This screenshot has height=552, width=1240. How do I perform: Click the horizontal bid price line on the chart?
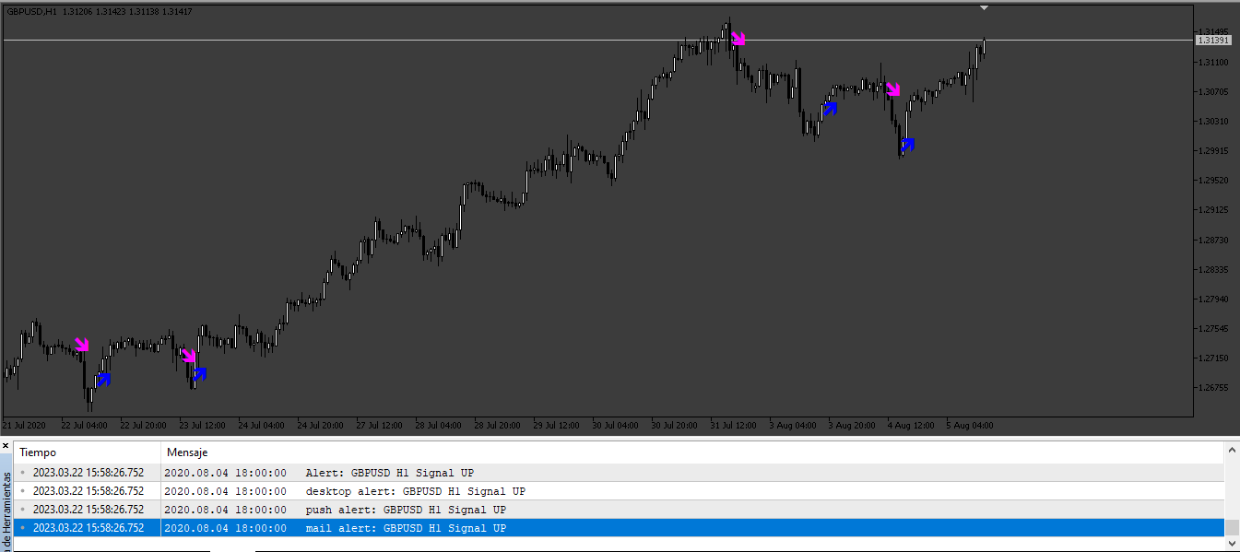click(x=597, y=40)
